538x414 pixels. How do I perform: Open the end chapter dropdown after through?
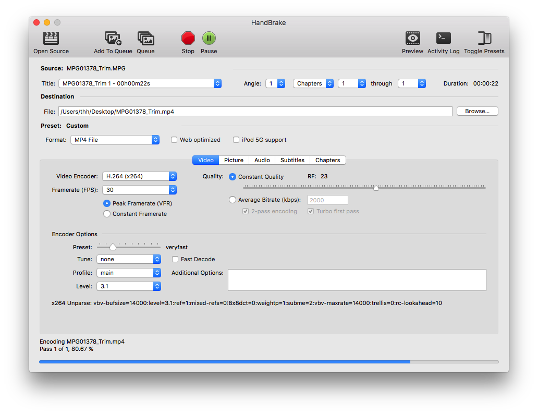(412, 83)
